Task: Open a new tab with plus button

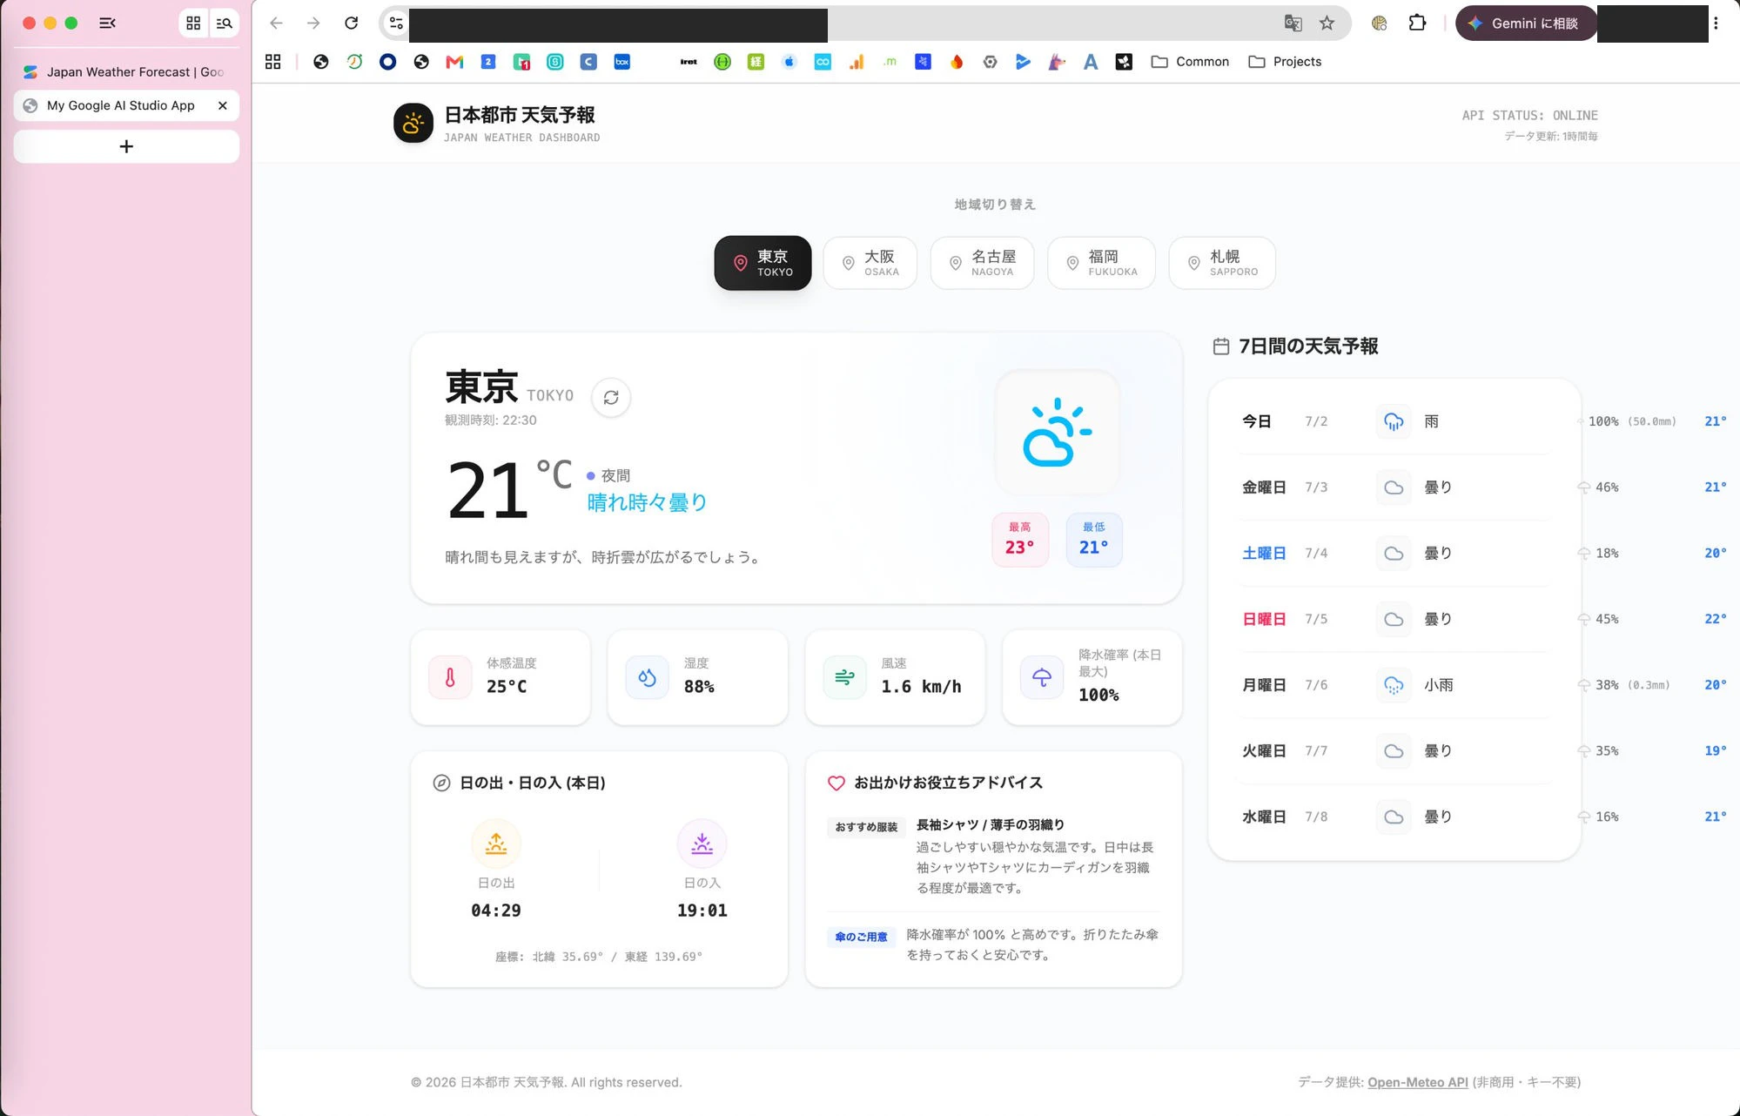Action: point(126,146)
